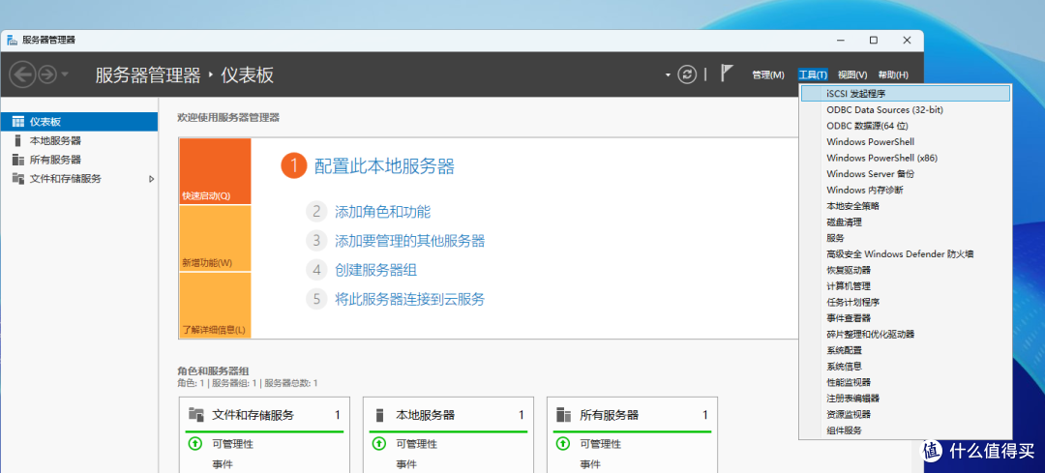Click the 新增功能(W) tile
The image size is (1045, 473).
[215, 238]
